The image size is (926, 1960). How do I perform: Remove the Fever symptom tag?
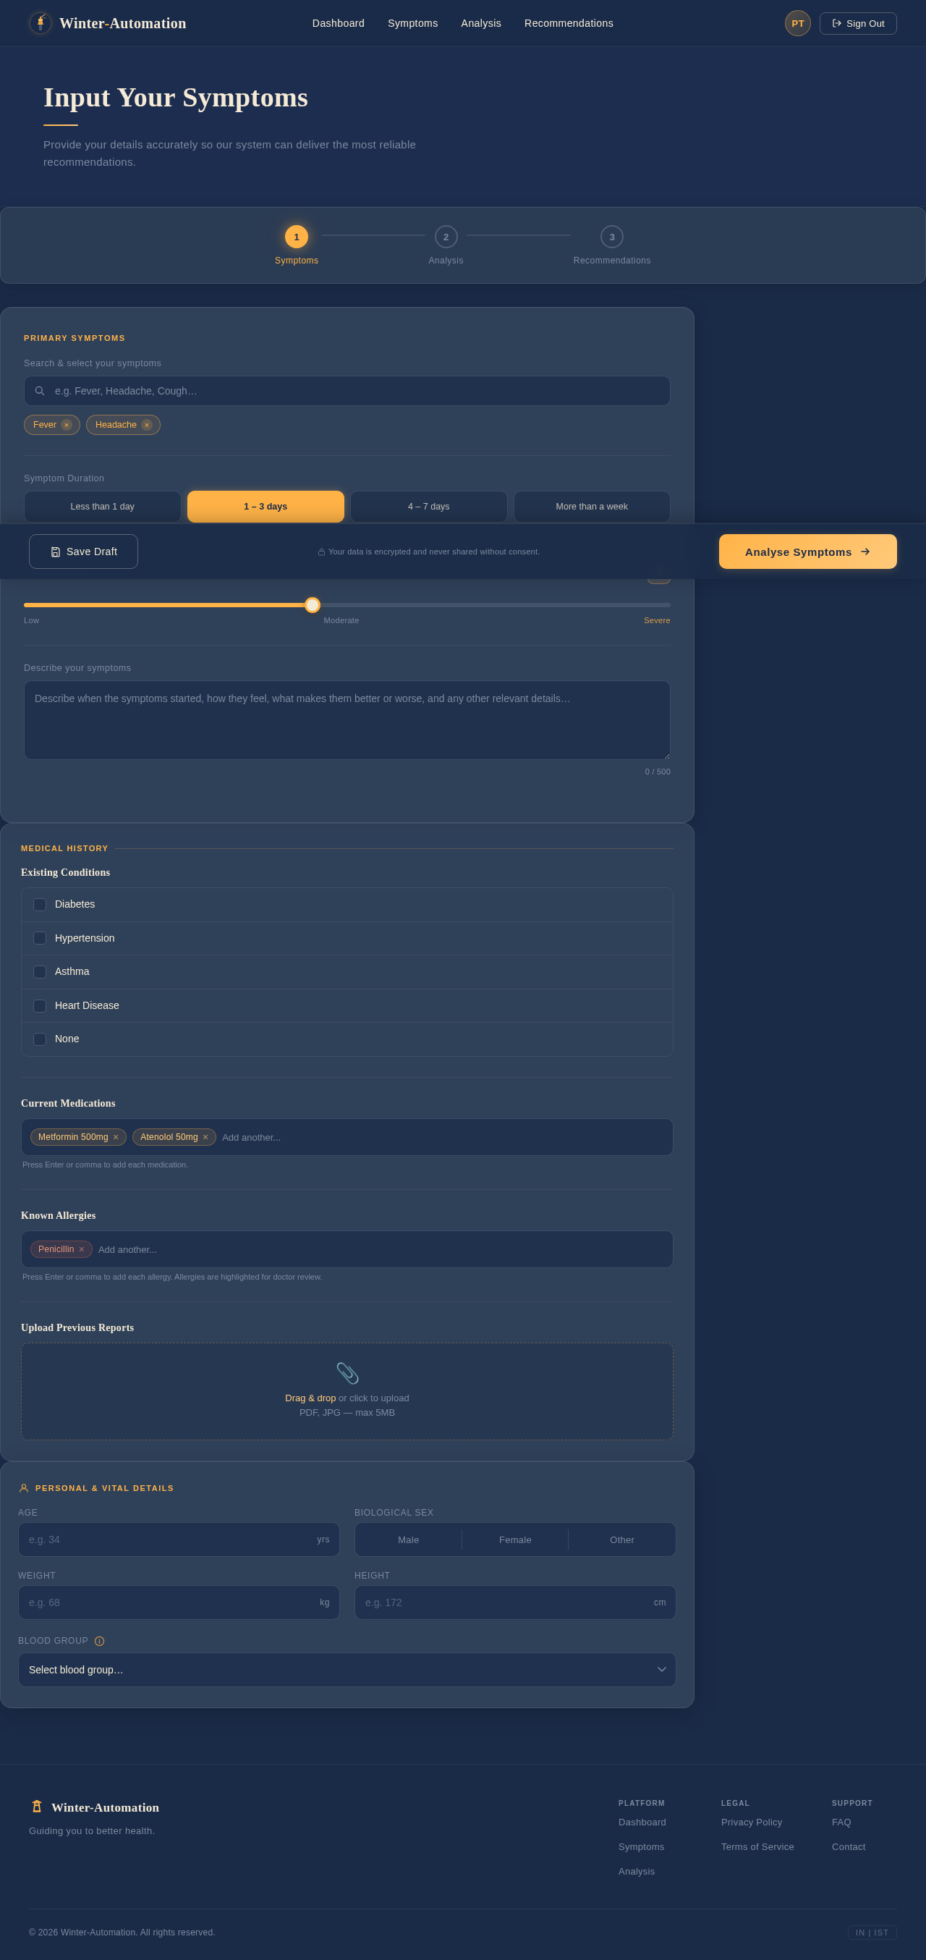click(67, 426)
